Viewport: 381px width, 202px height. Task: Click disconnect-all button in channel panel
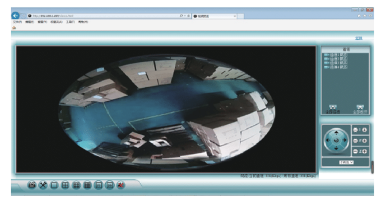point(360,109)
